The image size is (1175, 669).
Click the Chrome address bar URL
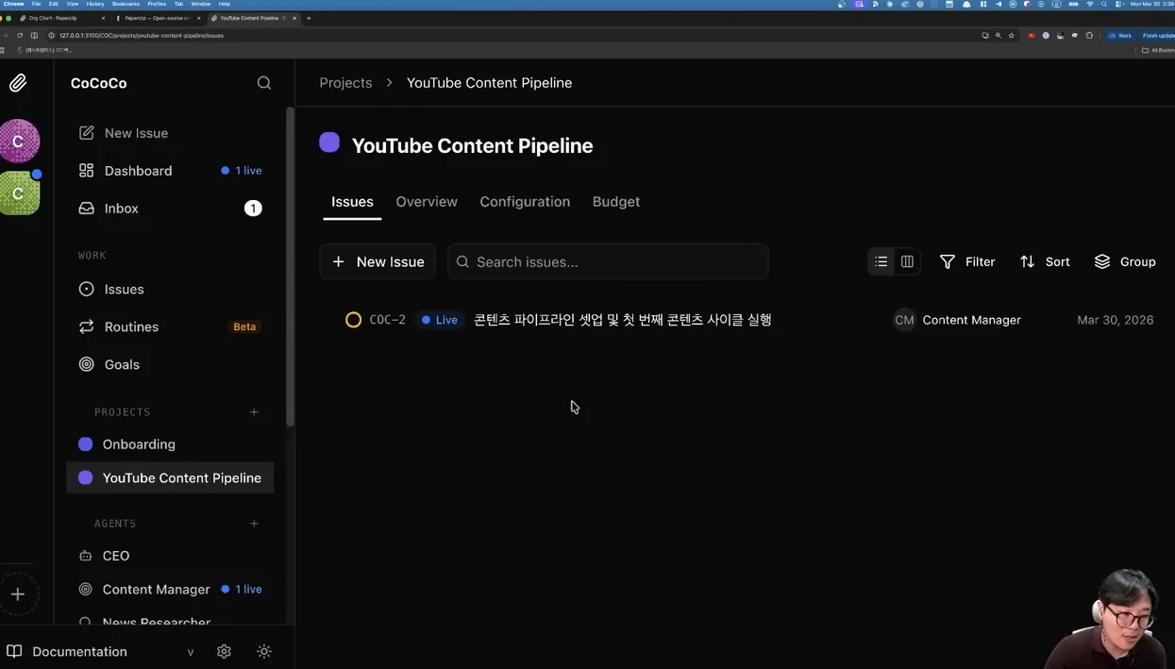(142, 36)
